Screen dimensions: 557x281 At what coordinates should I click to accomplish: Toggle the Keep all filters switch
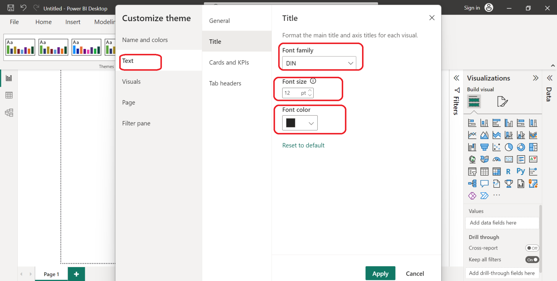coord(532,260)
